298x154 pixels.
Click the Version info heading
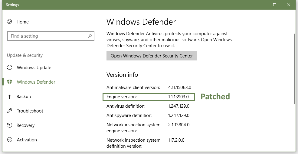point(122,75)
